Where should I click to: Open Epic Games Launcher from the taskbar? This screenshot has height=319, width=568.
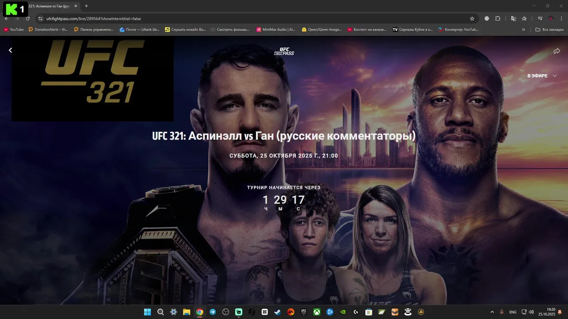[304, 312]
